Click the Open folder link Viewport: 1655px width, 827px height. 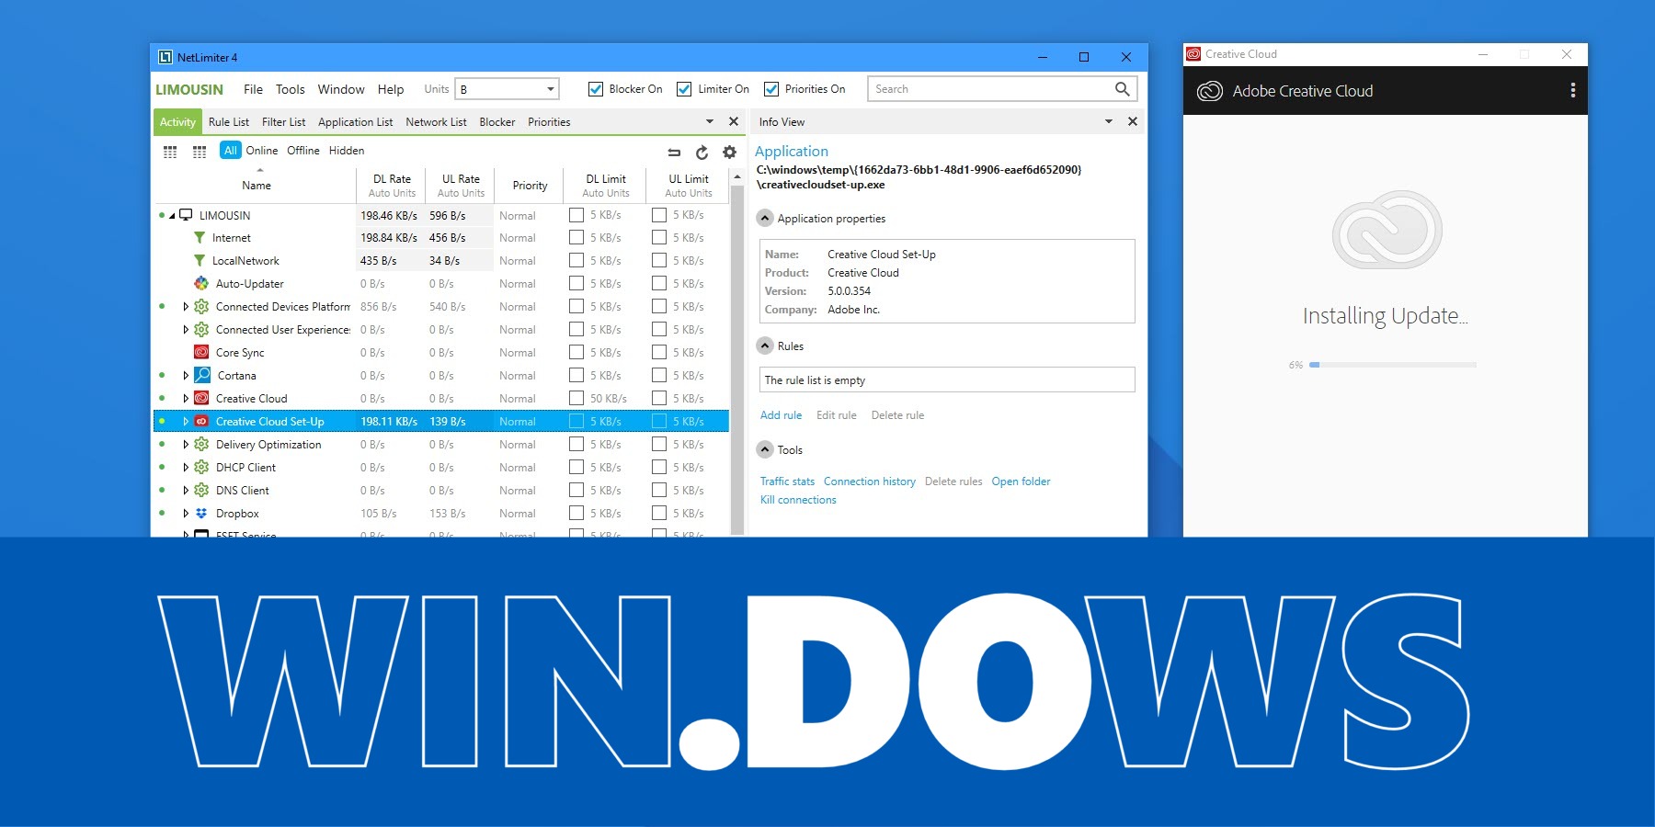pyautogui.click(x=1021, y=481)
